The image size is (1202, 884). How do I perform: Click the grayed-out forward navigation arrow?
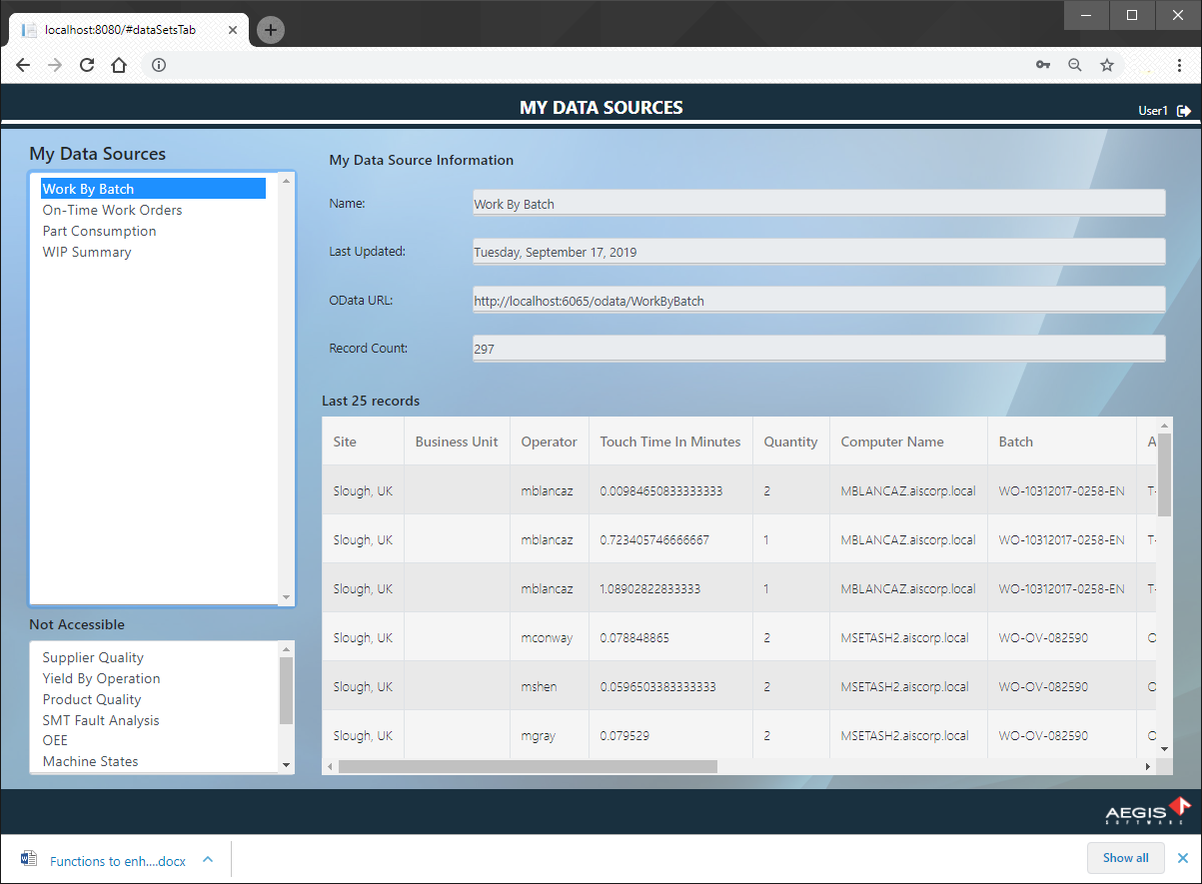tap(54, 65)
